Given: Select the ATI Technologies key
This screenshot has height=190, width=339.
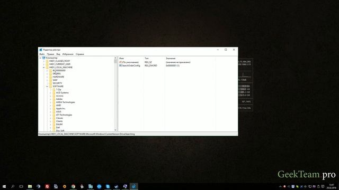Looking at the screenshot, I should coord(64,115).
